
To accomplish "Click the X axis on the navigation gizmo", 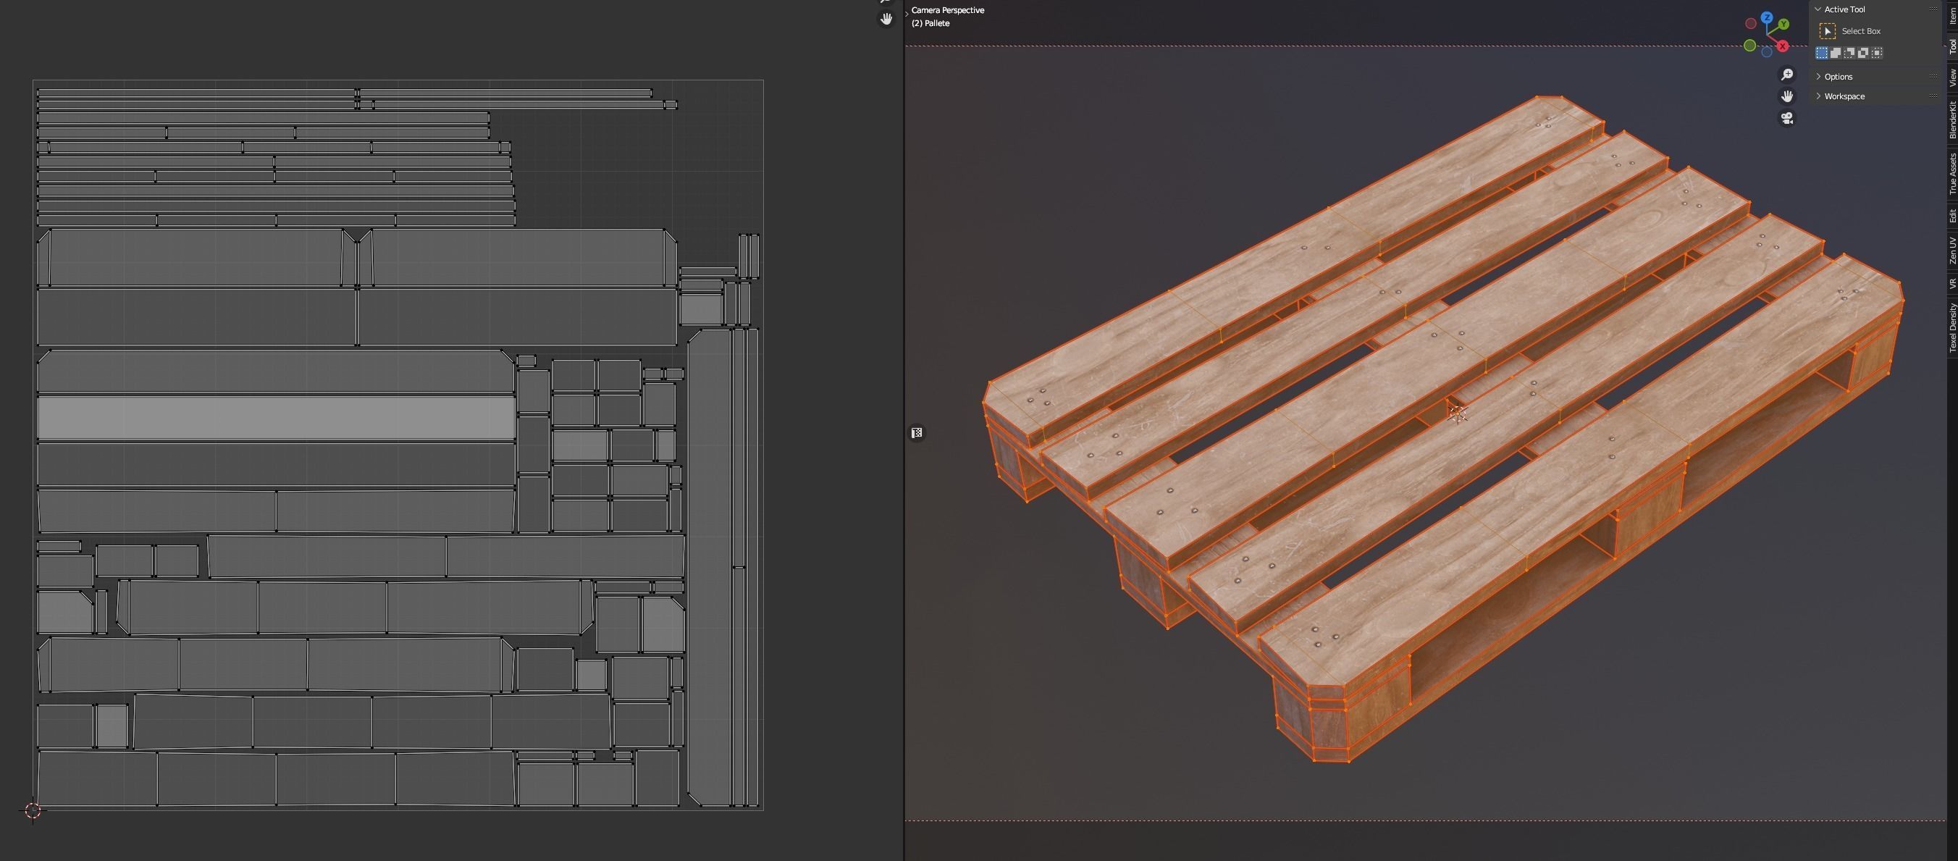I will click(1783, 46).
